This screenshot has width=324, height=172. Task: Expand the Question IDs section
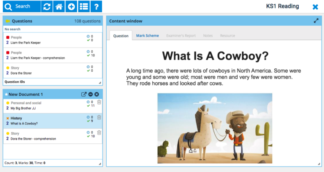[17, 82]
